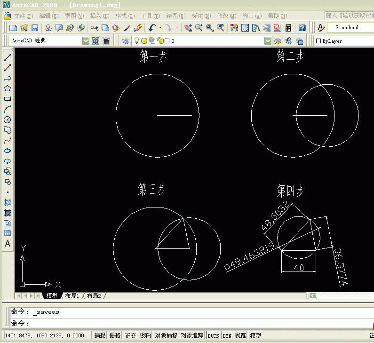The image size is (374, 343).
Task: Select the Gradient tool
Action: 8,213
